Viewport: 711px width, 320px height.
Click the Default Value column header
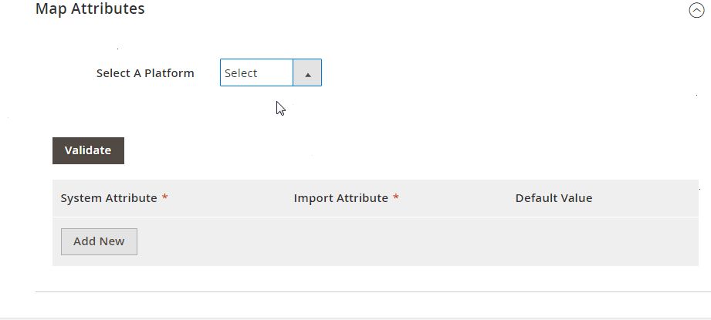(554, 198)
